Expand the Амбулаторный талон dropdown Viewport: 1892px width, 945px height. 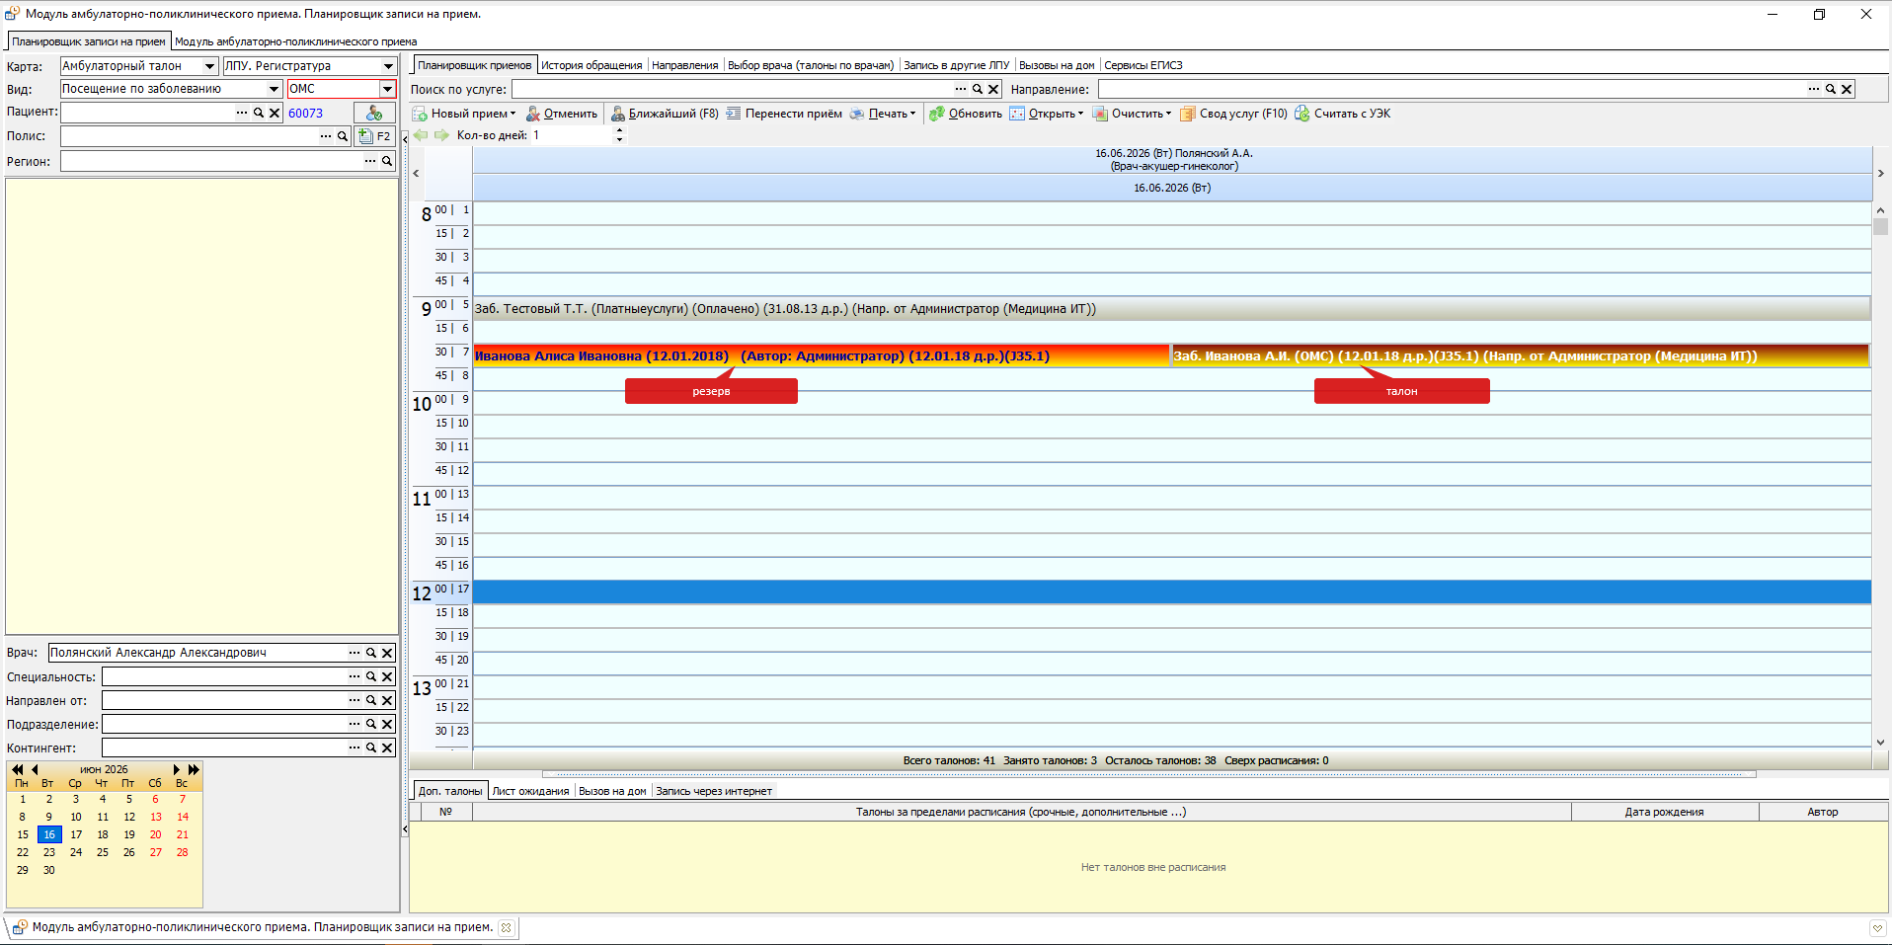tap(209, 66)
